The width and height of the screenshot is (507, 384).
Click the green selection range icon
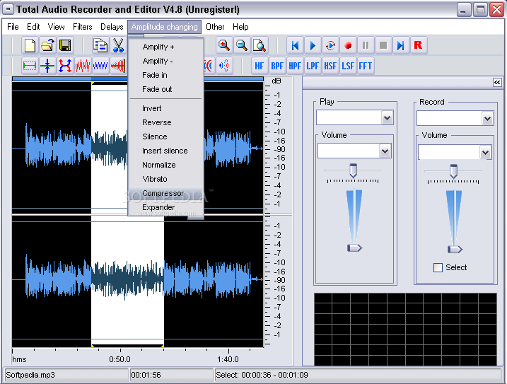[30, 66]
